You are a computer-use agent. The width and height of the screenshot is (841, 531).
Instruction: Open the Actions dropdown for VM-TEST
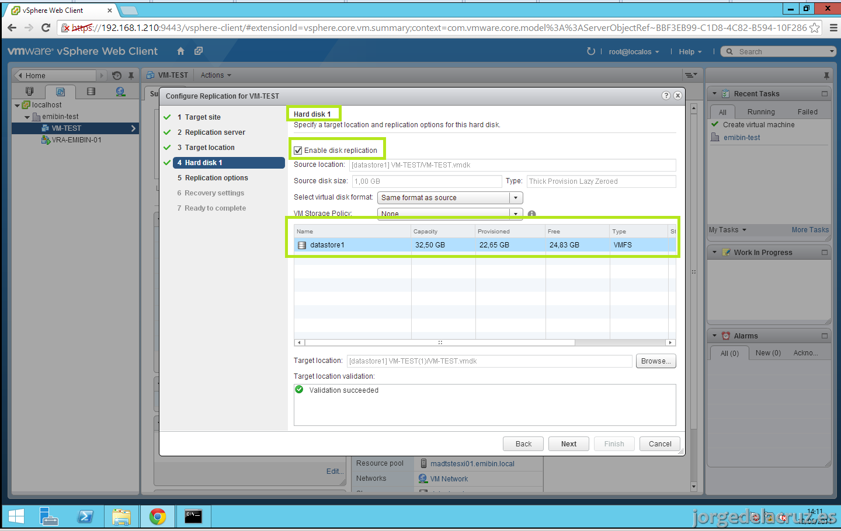(x=216, y=75)
